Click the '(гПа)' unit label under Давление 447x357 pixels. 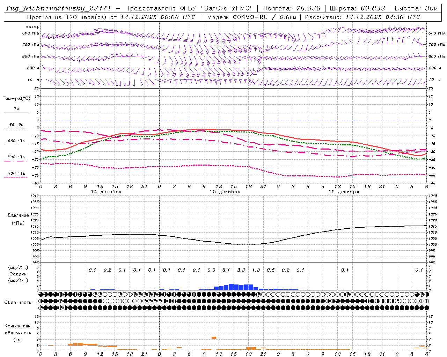pos(18,223)
